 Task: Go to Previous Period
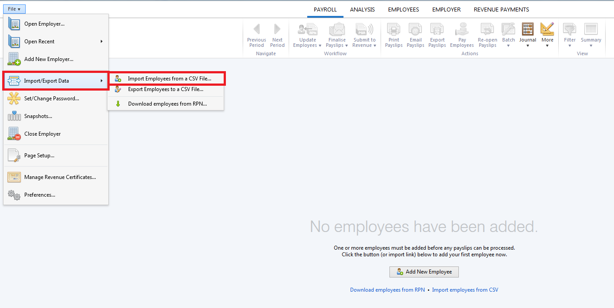point(256,35)
